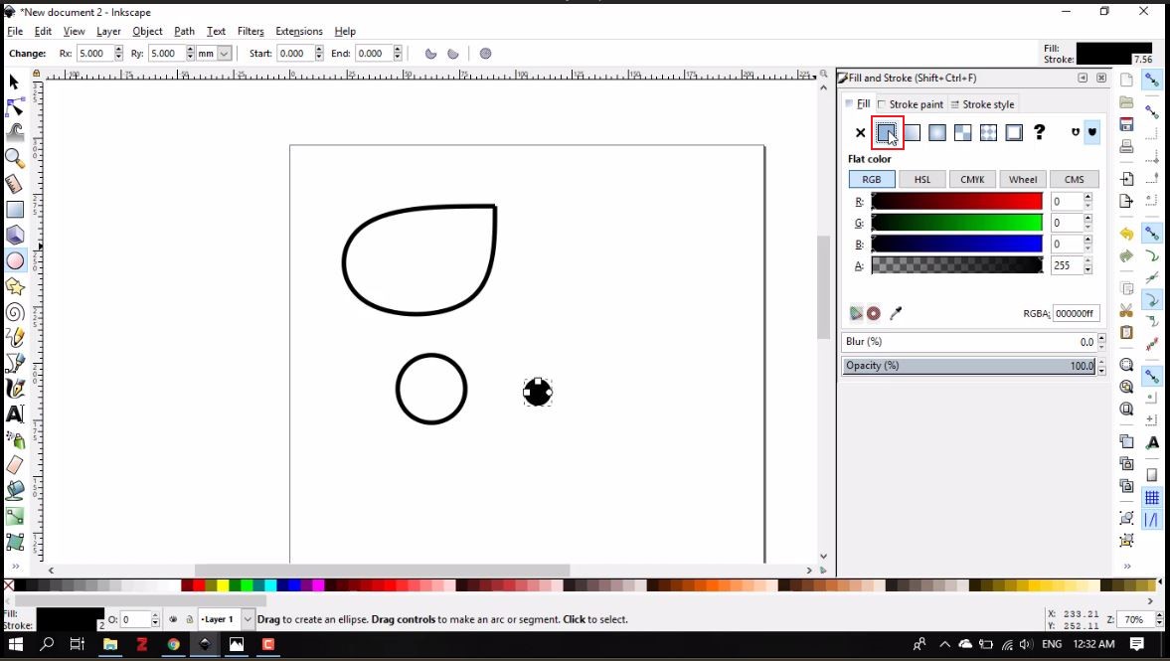Screen dimensions: 1170x661
Task: Select the Pencil freehand tool
Action: 15,337
